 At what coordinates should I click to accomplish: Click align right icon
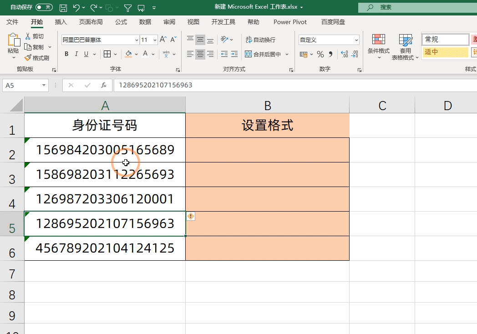pos(210,54)
